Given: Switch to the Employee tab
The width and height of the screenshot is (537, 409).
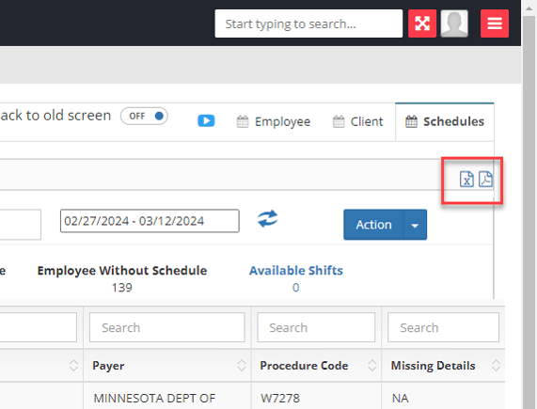Looking at the screenshot, I should click(274, 122).
